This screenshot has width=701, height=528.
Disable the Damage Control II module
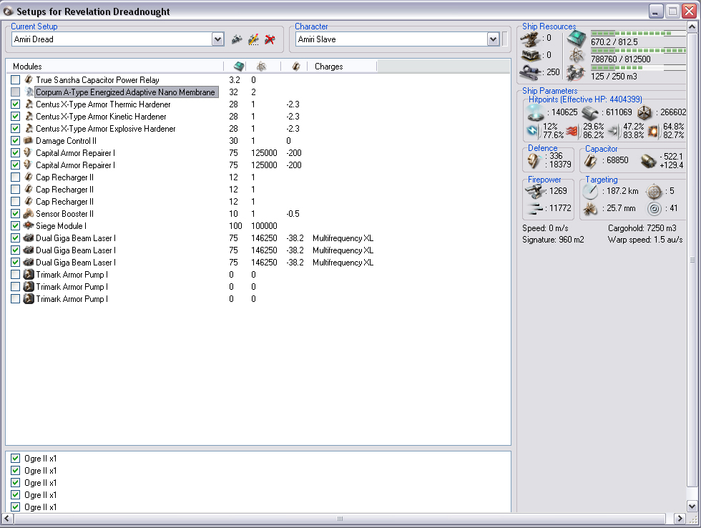tap(16, 141)
